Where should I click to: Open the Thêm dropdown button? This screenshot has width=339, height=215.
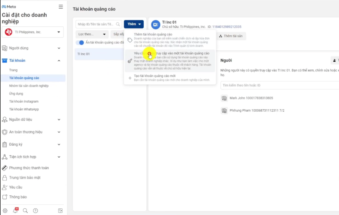(x=134, y=24)
